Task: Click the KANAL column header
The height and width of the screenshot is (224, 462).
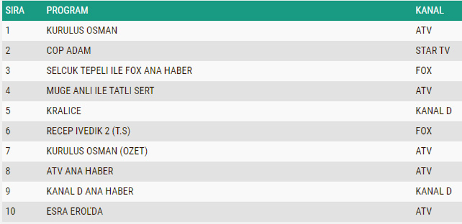Action: [430, 10]
